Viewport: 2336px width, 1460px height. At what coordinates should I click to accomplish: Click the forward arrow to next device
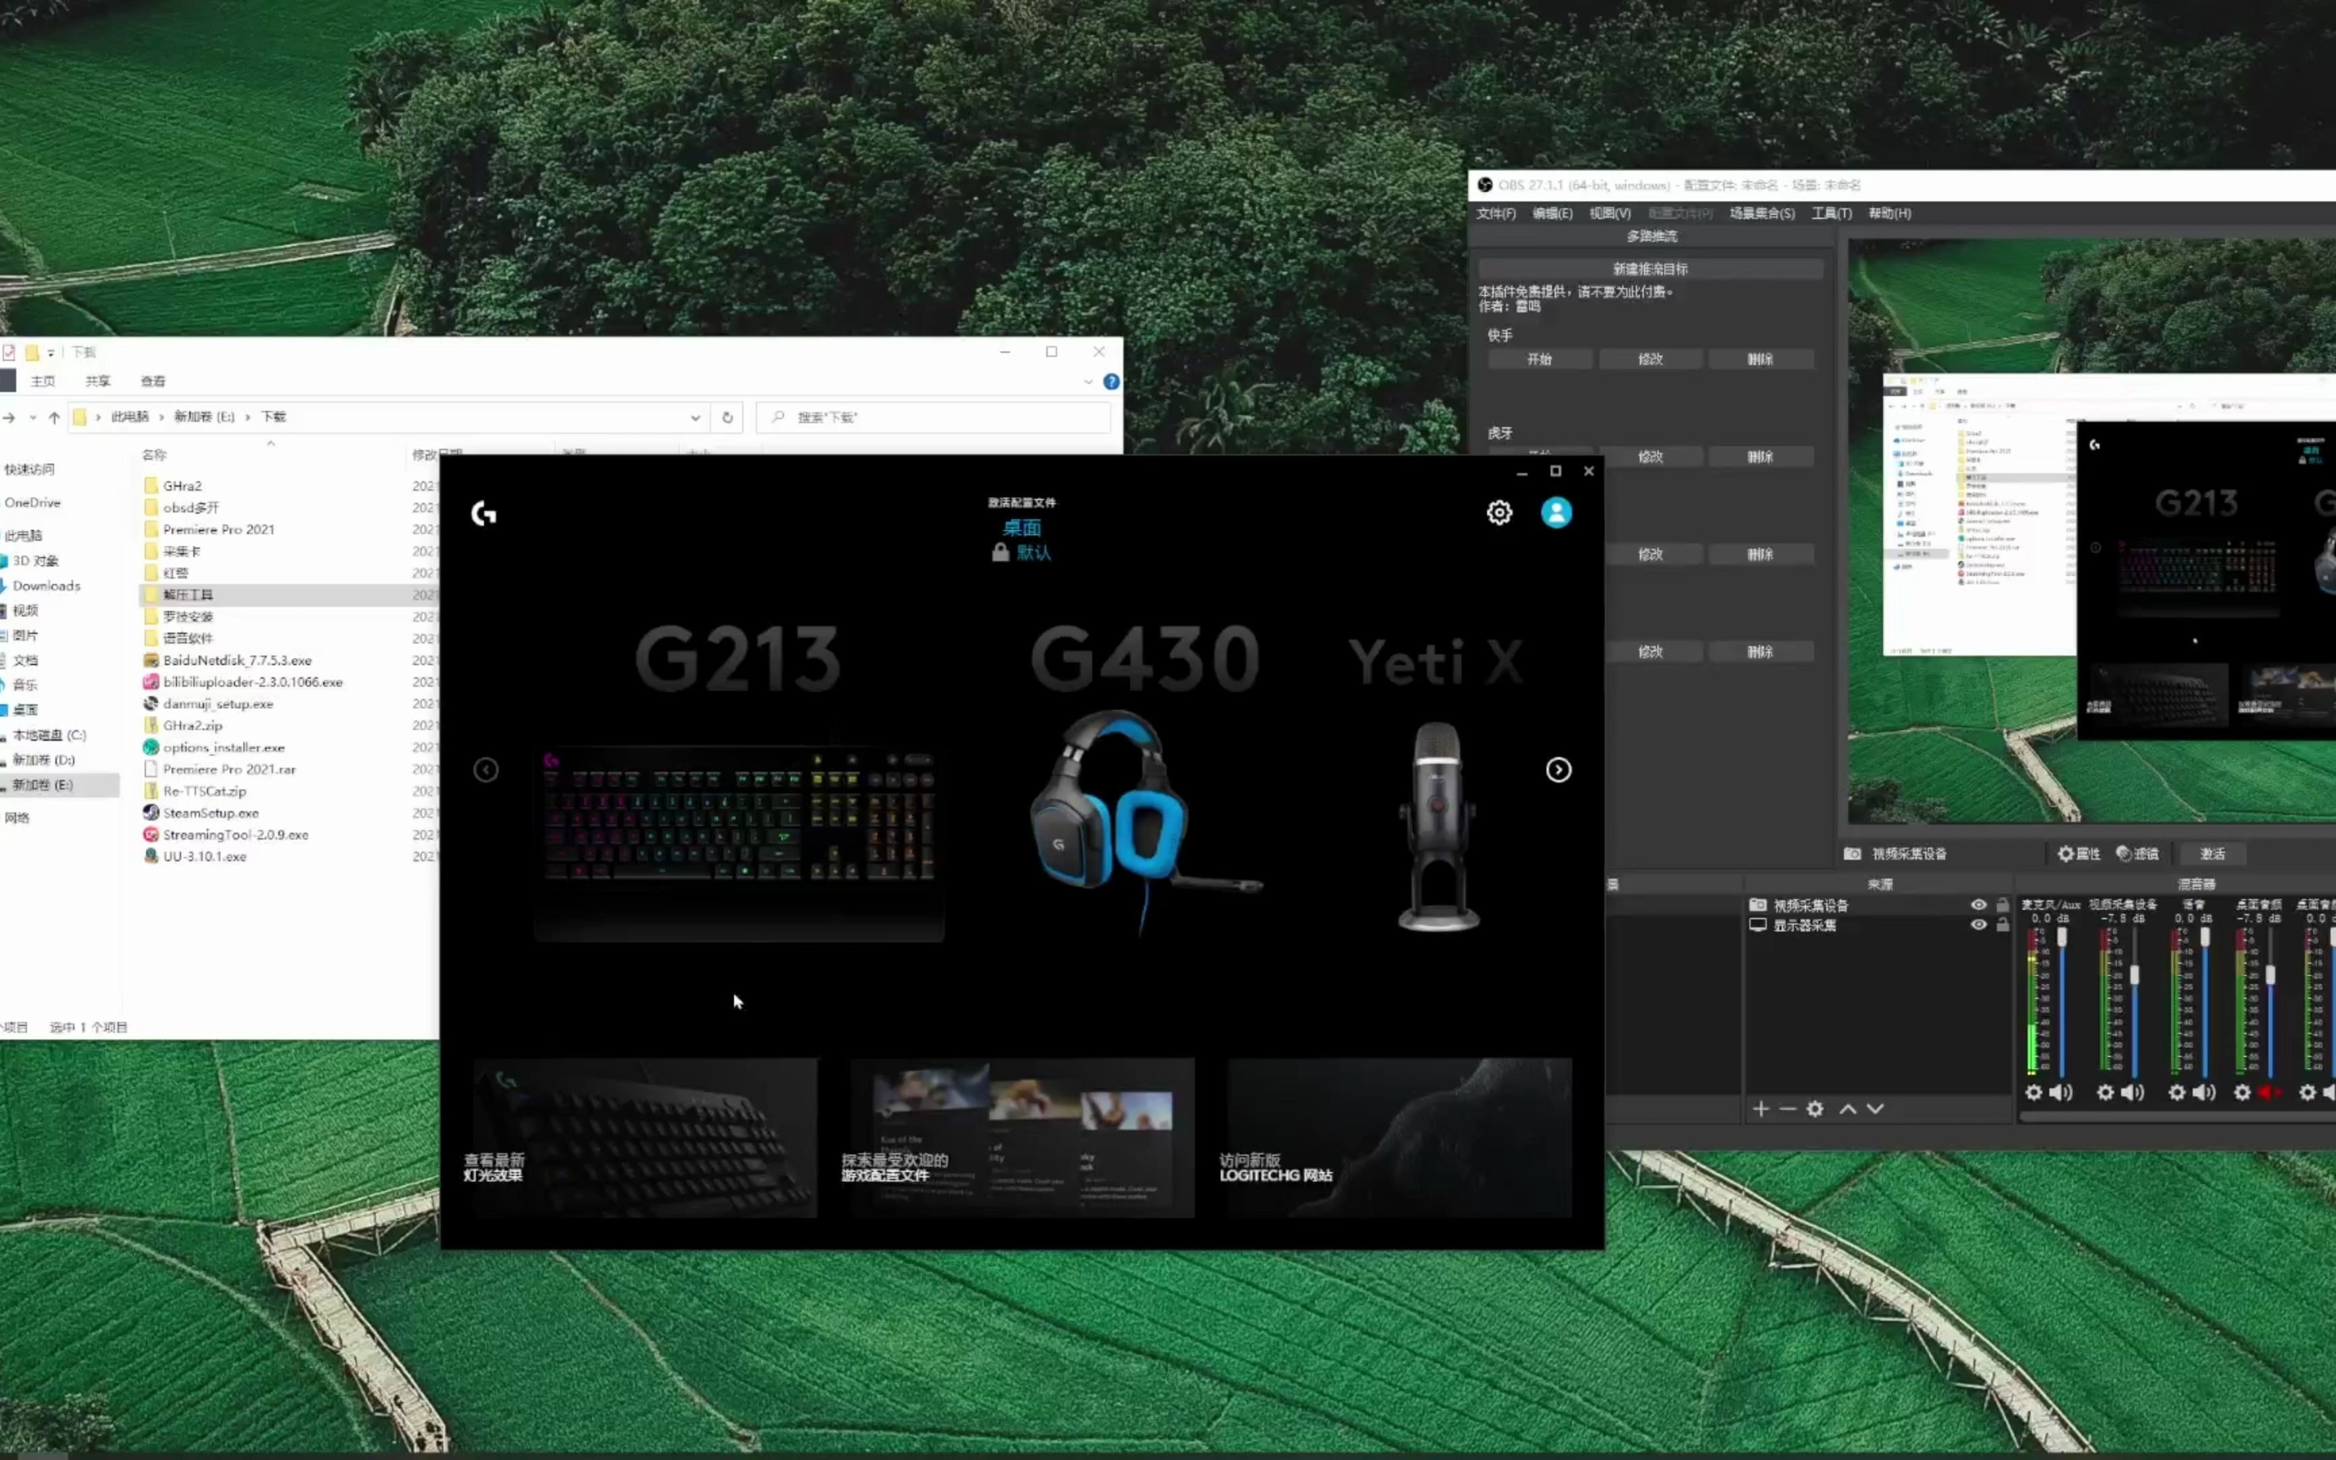[x=1557, y=769]
